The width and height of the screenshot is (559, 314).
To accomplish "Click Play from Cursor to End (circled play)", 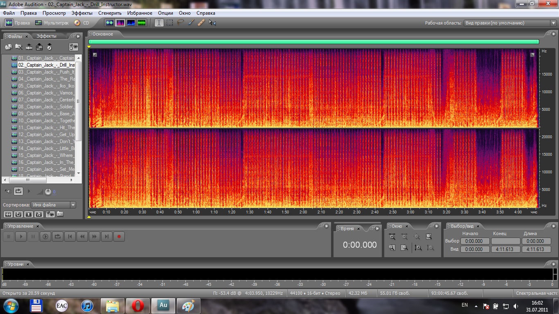I will (45, 236).
